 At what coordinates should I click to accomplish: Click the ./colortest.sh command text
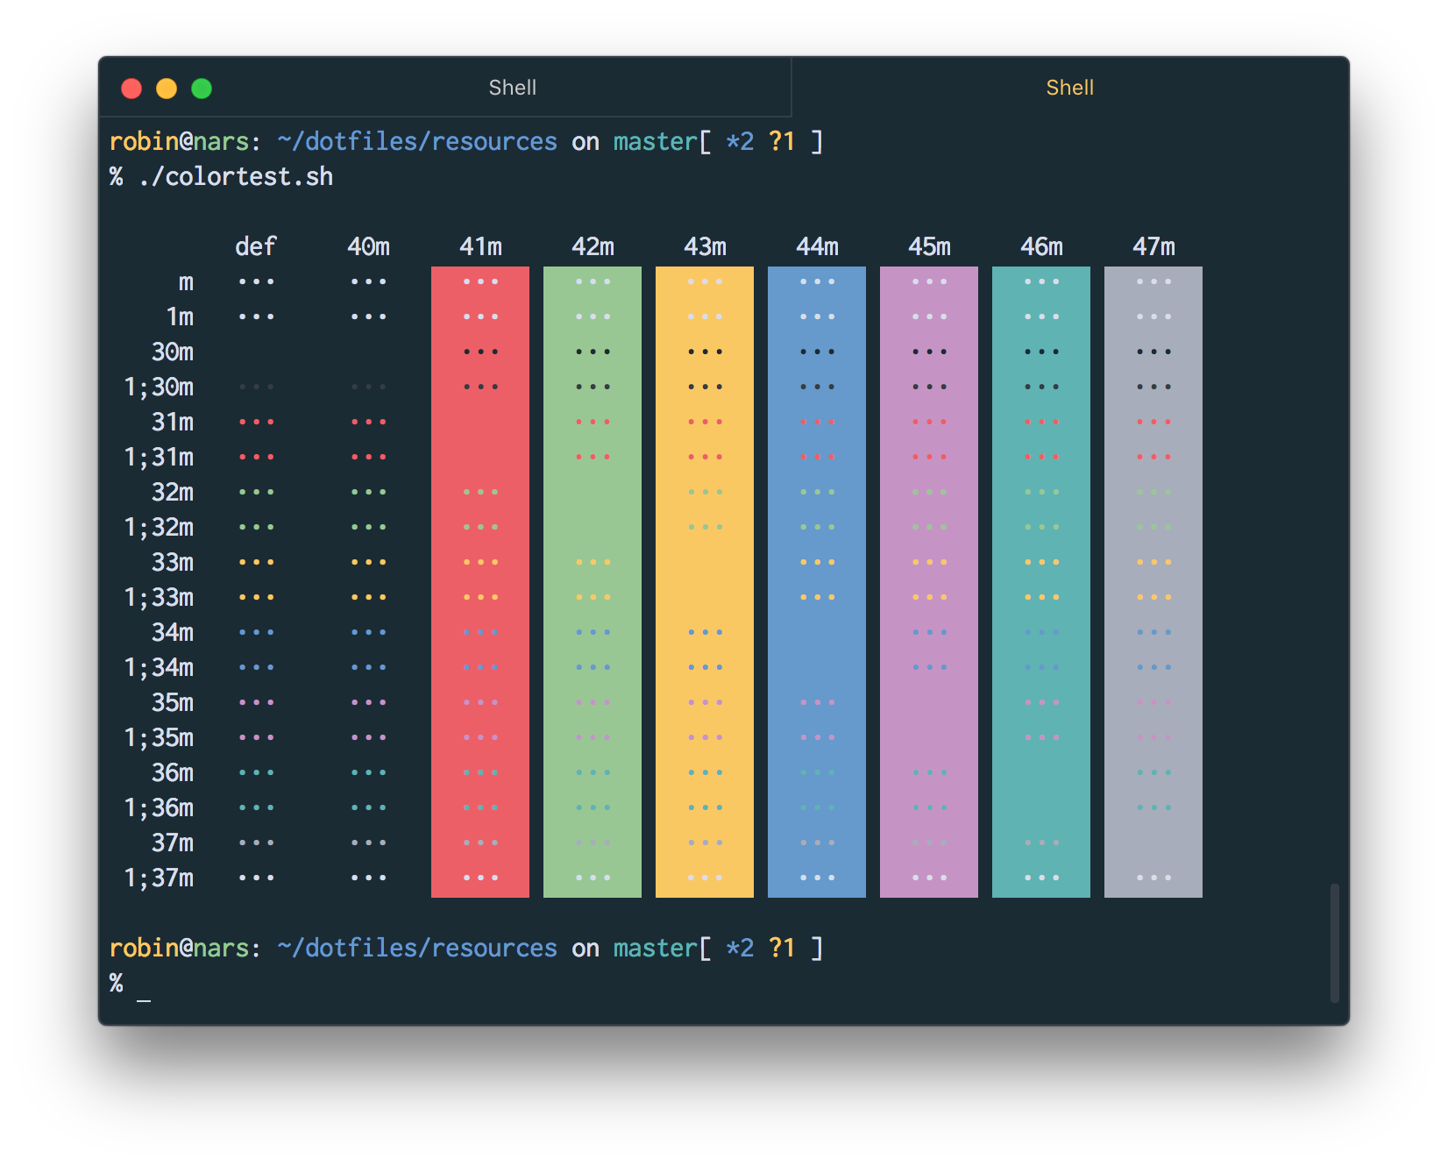click(x=236, y=177)
